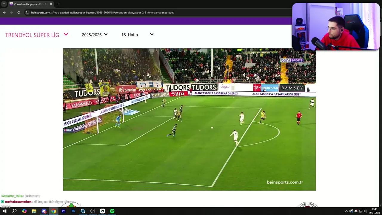Close the Corendon Alanyaspor tab
Viewport: 382px width, 215px height.
click(51, 4)
